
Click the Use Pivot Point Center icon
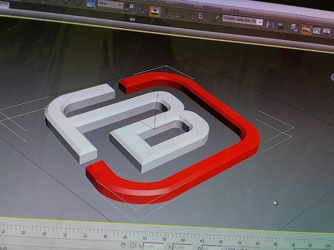(129, 8)
